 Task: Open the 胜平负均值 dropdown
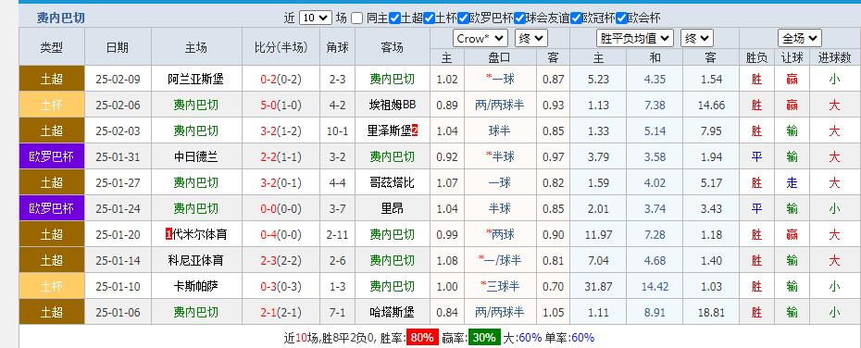pyautogui.click(x=635, y=39)
